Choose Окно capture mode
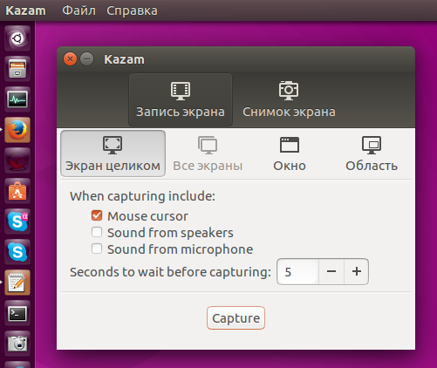 coord(290,153)
